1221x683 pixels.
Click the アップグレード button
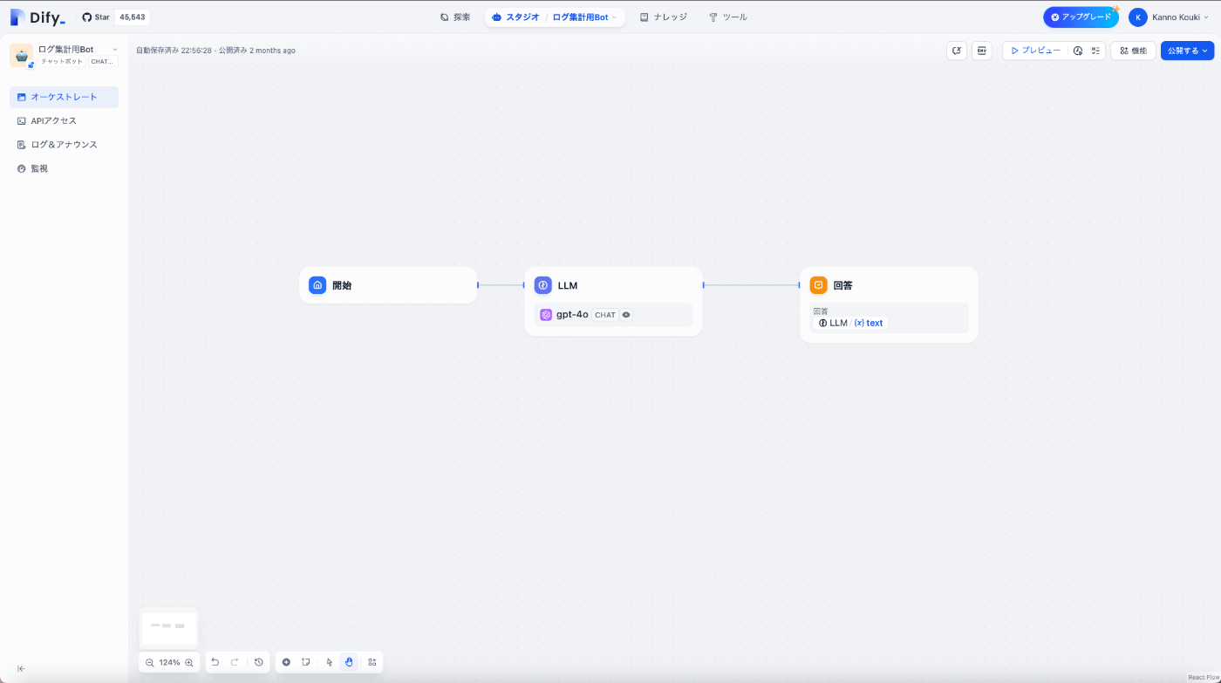[1081, 17]
